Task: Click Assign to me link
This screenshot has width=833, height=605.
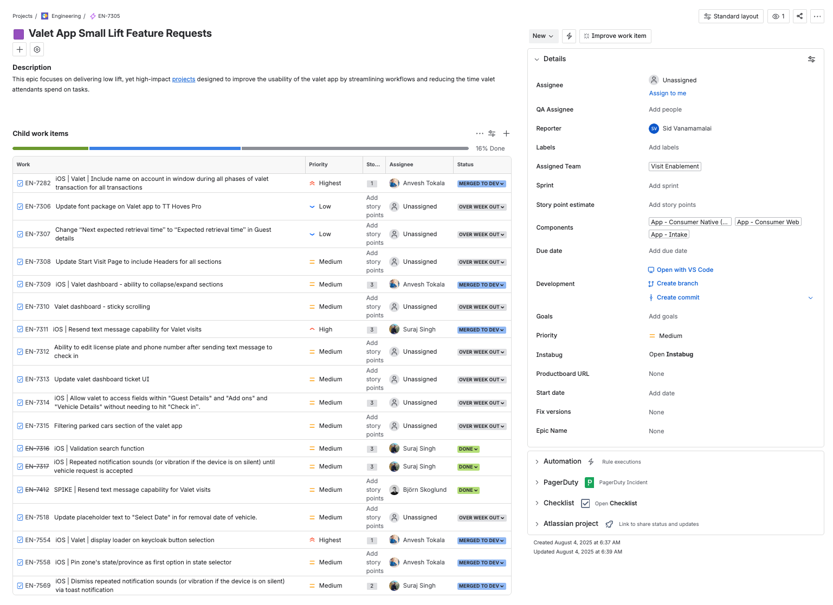Action: (667, 94)
